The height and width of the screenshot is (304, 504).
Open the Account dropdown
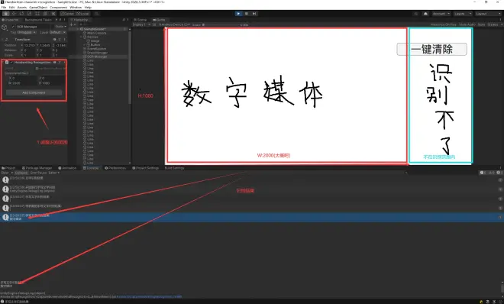441,14
